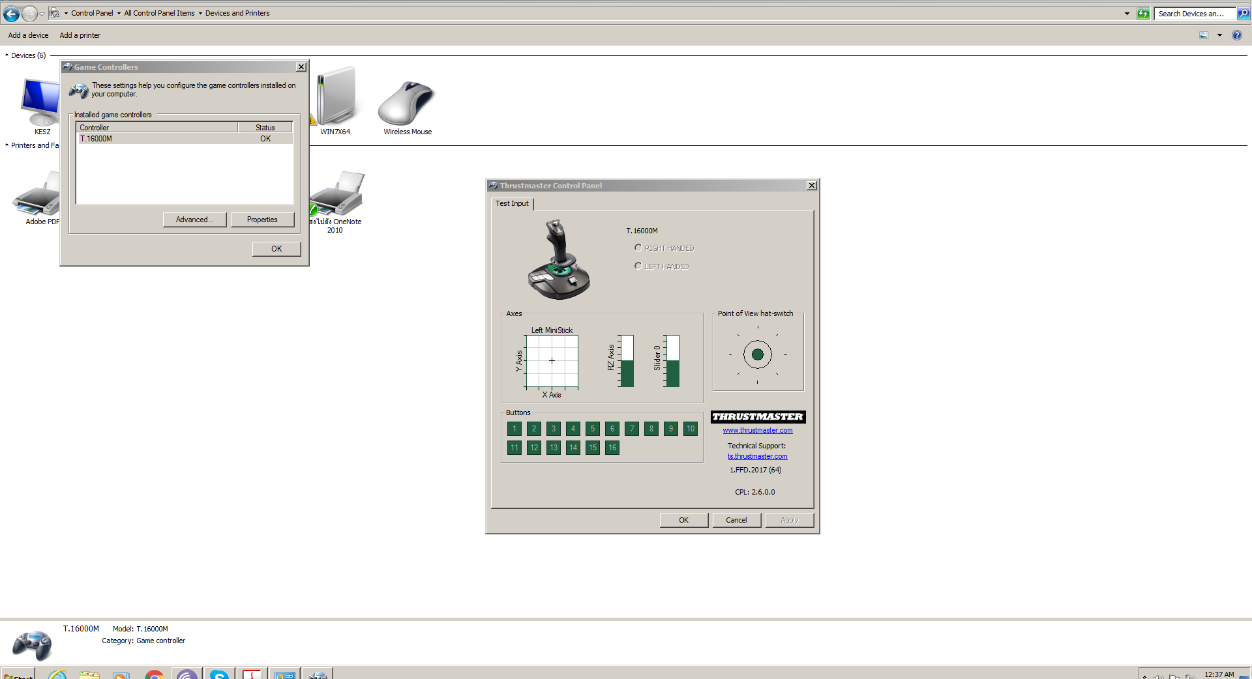Screen dimensions: 1252x679
Task: Click Add a printer in toolbar
Action: click(80, 35)
